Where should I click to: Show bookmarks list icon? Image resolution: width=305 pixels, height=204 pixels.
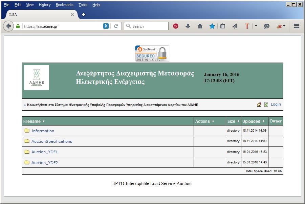(x=223, y=26)
